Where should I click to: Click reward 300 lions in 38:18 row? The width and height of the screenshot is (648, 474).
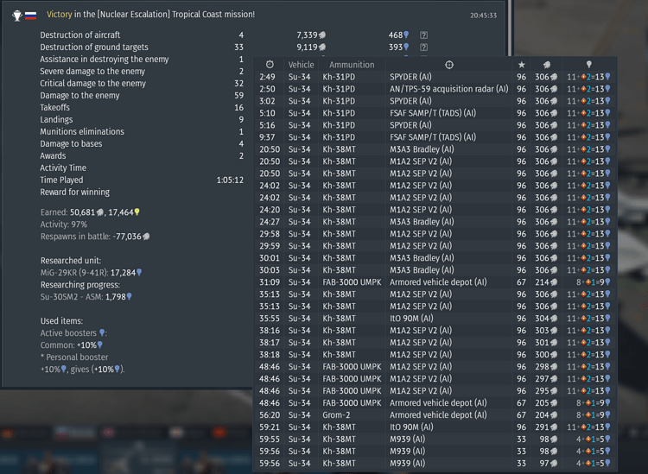(546, 355)
